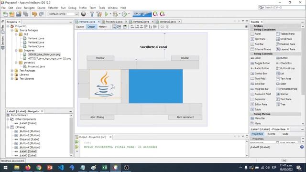Click the Ocultar button in the form

pos(185,58)
